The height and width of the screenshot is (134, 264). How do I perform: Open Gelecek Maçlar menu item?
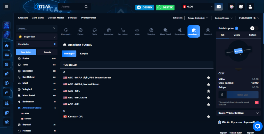(x=56, y=18)
